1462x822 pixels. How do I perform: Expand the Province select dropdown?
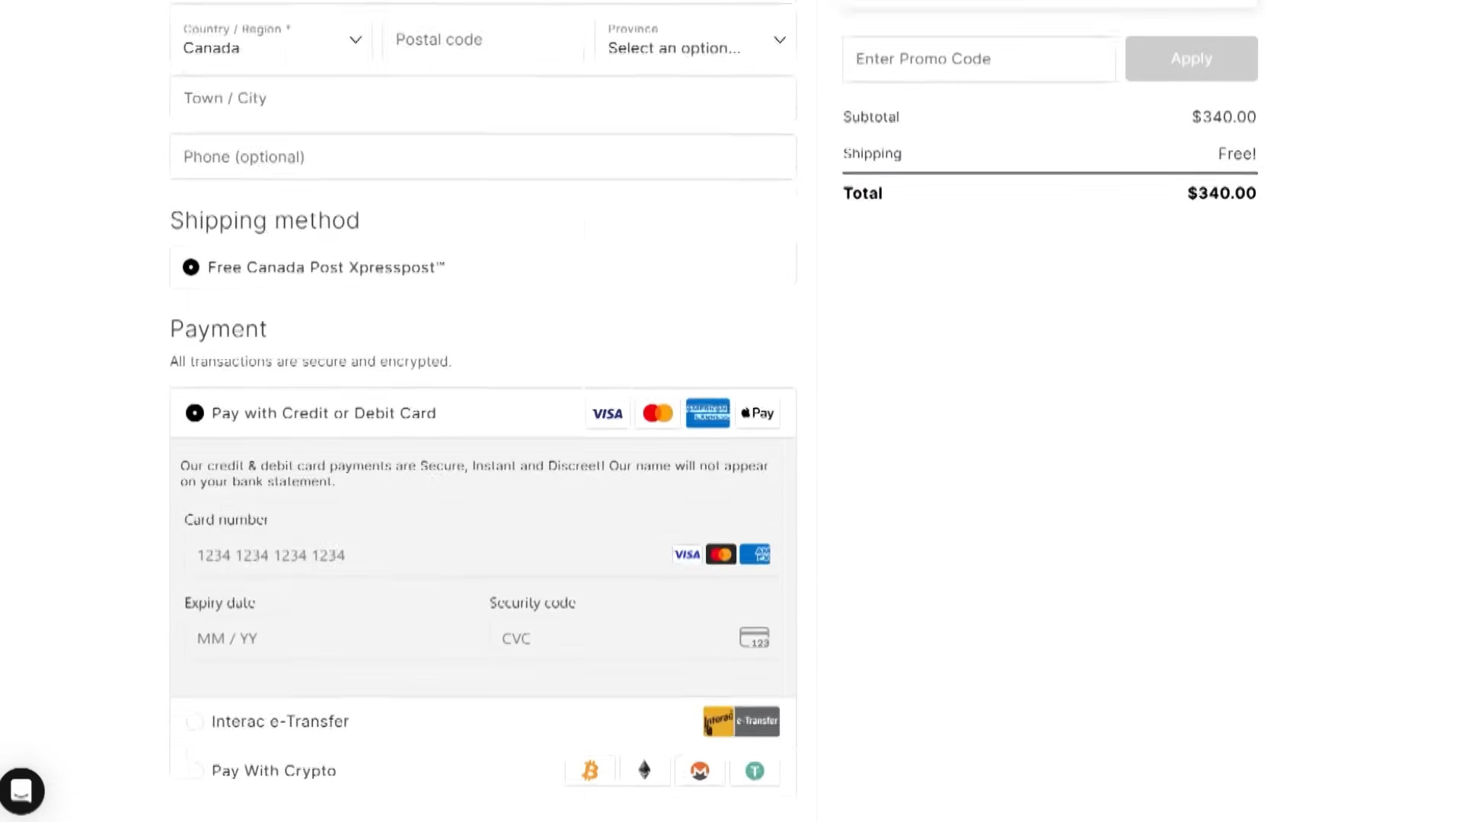[x=695, y=40]
